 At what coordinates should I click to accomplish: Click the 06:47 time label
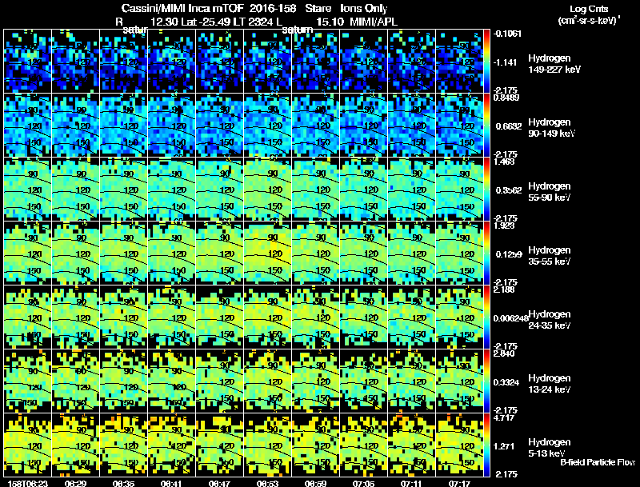tap(219, 483)
